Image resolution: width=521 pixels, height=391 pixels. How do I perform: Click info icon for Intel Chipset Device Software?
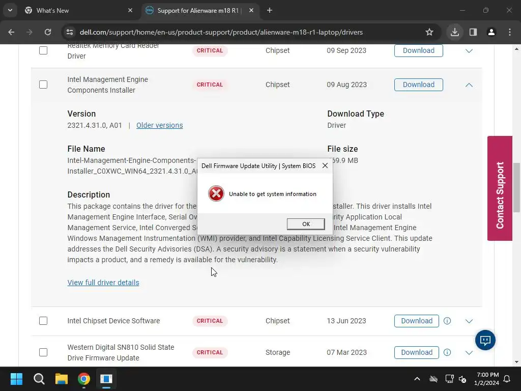tap(447, 321)
